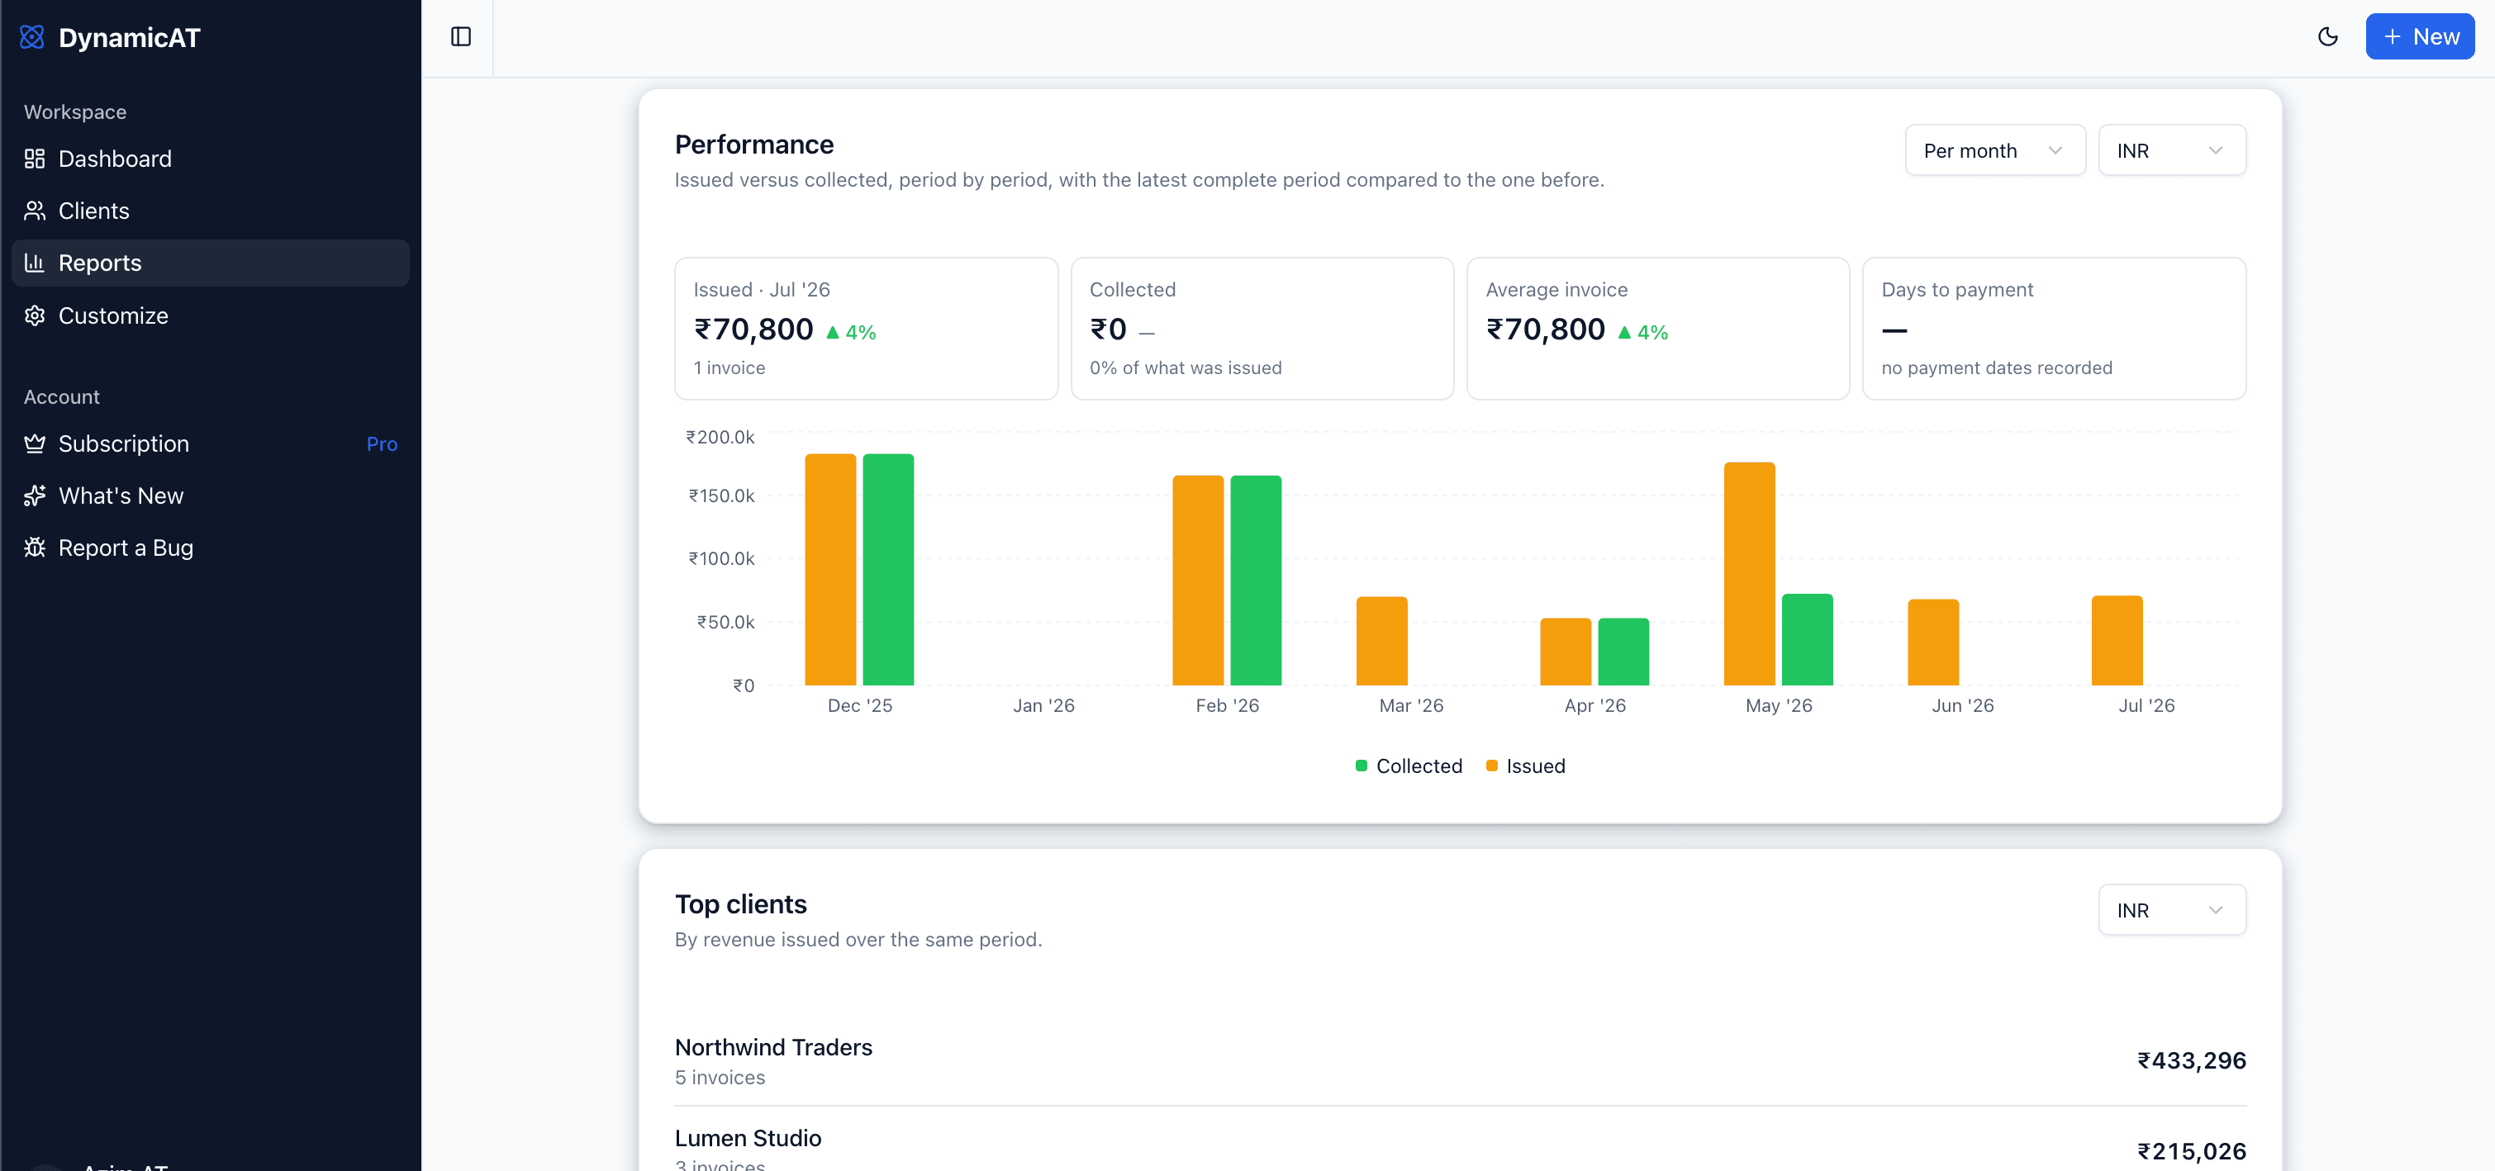Click the ₹215,026 revenue amount
The height and width of the screenshot is (1171, 2495).
pyautogui.click(x=2191, y=1150)
